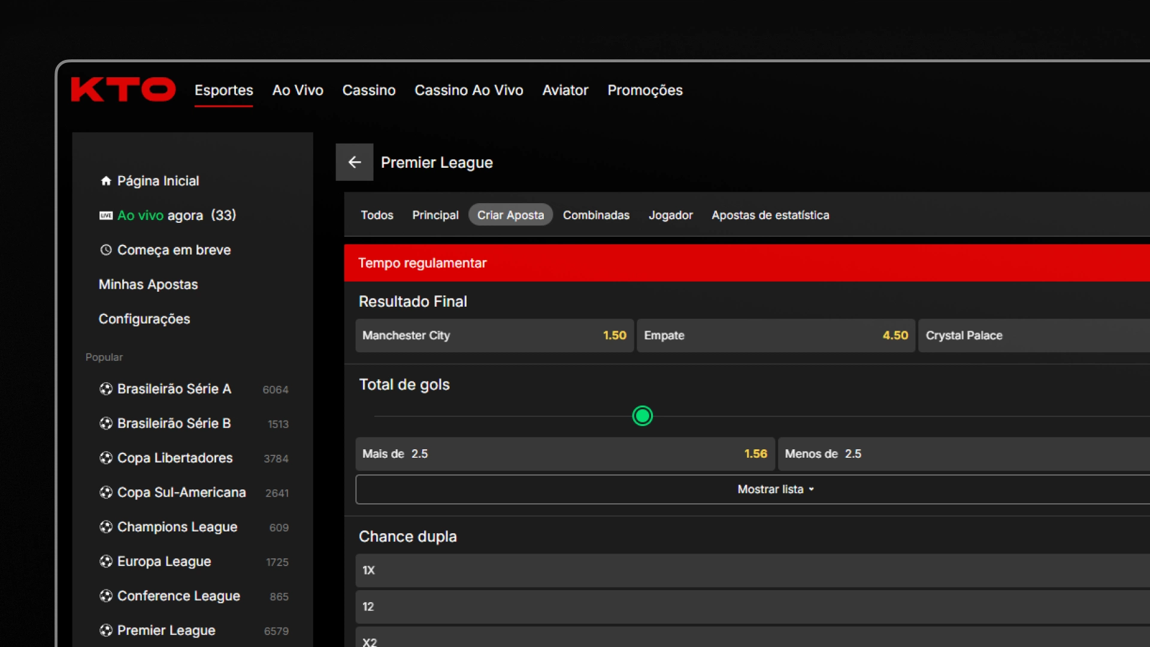Open Começa em breve
Screen dimensions: 1150x647
pos(174,250)
